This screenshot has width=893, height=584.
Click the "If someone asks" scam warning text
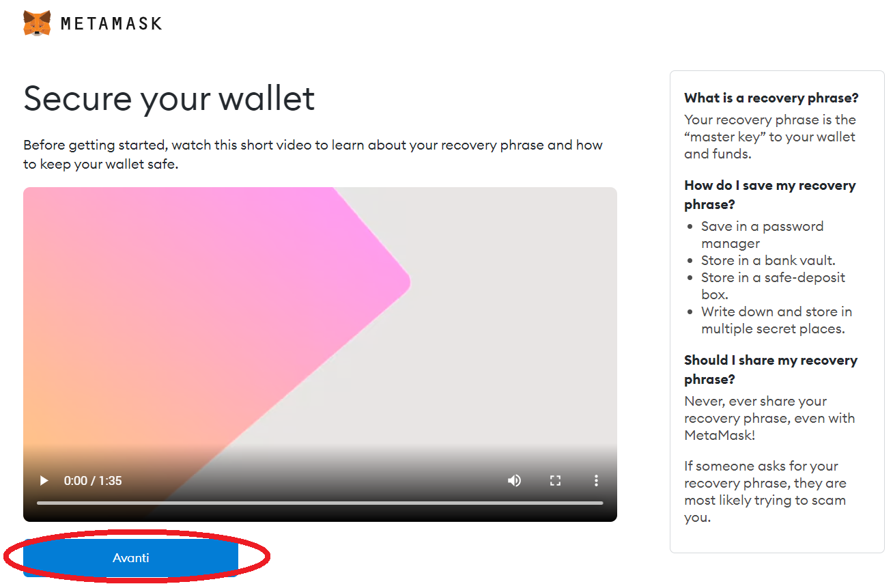pos(765,492)
